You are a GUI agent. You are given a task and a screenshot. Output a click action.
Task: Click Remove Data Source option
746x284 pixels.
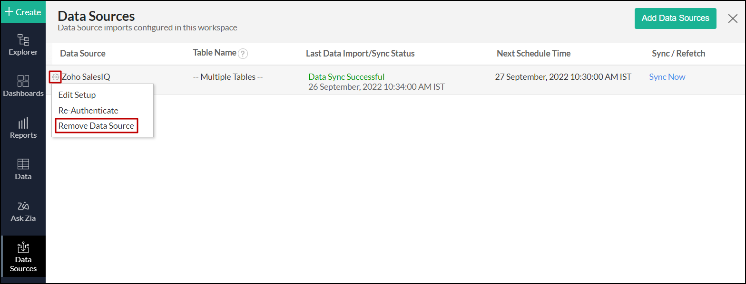point(96,126)
